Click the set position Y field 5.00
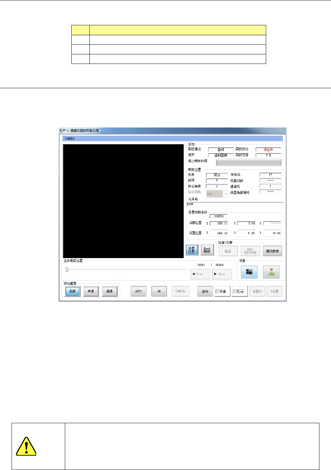The height and width of the screenshot is (470, 331). coord(246,233)
